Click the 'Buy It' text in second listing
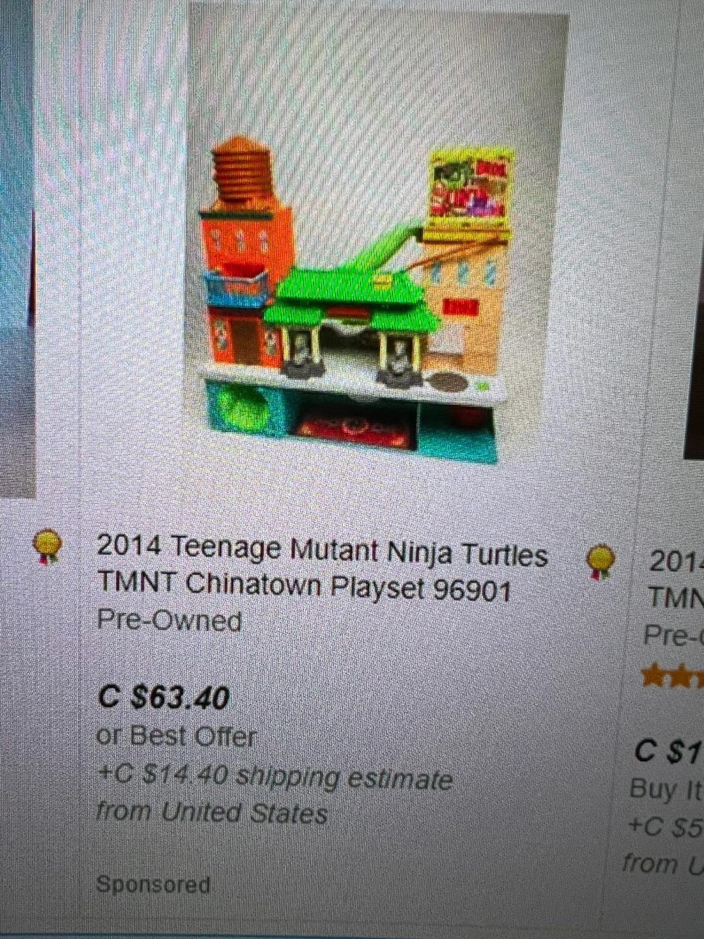This screenshot has width=704, height=939. [666, 790]
